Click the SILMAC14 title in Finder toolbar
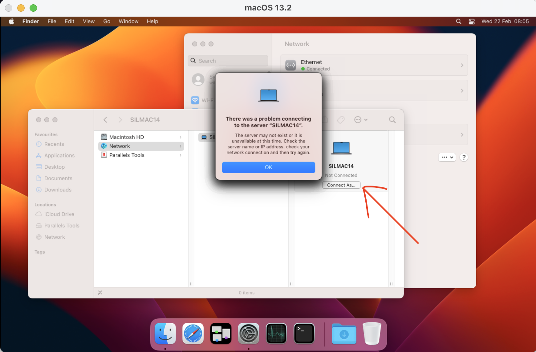The image size is (536, 352). pyautogui.click(x=145, y=120)
